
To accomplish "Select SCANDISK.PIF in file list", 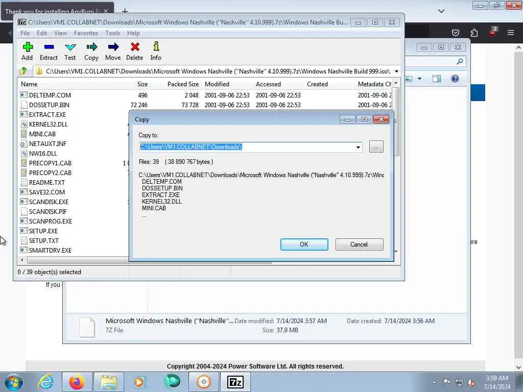I will click(x=48, y=211).
